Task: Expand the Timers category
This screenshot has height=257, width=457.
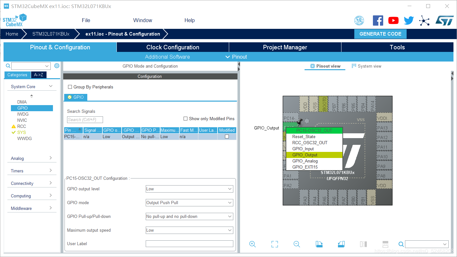Action: [x=31, y=171]
